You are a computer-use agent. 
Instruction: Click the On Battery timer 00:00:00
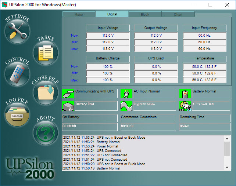90,127
